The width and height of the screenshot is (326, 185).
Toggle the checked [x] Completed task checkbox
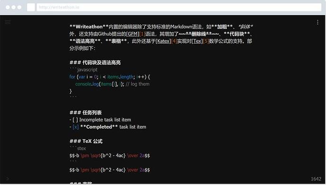pyautogui.click(x=76, y=127)
